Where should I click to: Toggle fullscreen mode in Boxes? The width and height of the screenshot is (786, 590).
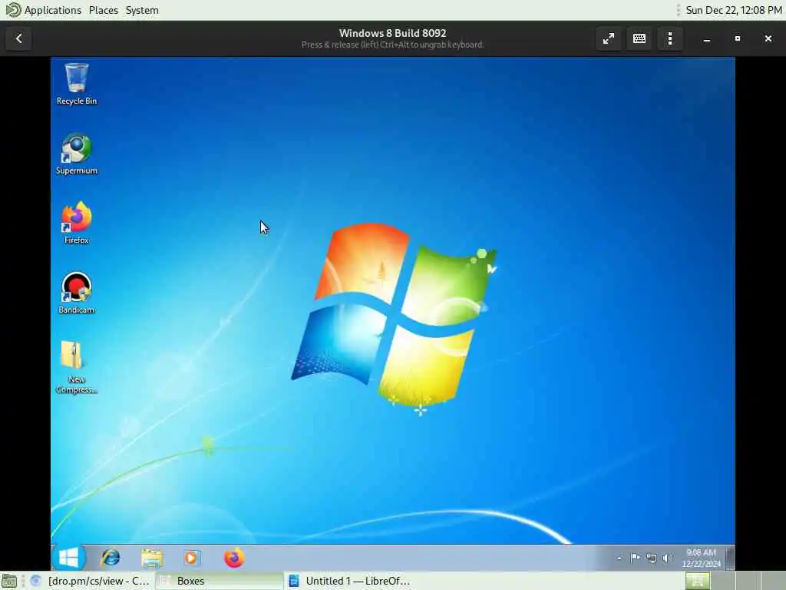(x=609, y=38)
